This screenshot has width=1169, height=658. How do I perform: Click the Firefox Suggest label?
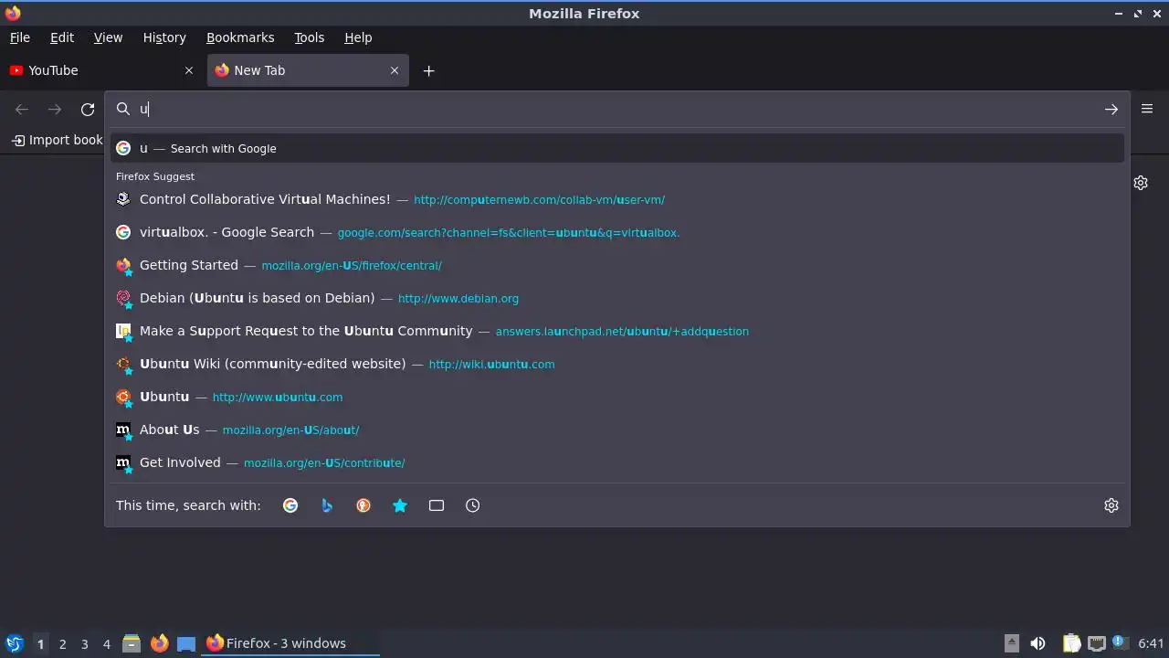[155, 176]
